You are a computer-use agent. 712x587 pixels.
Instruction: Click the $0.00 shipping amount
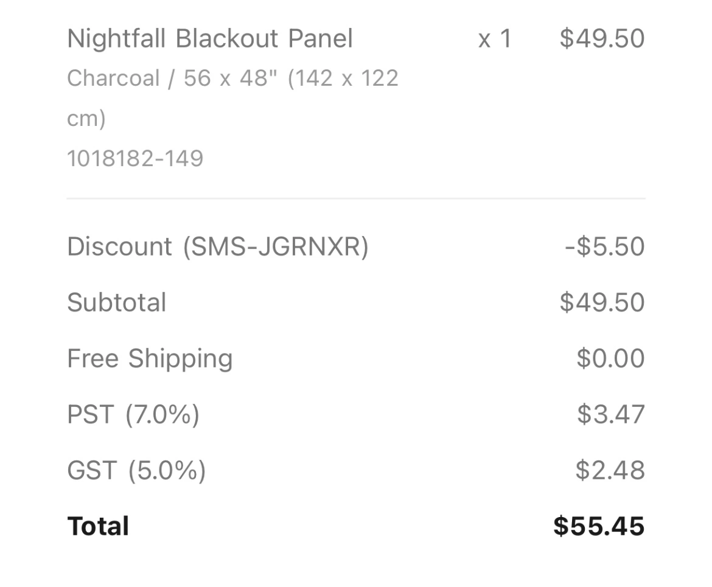pos(610,358)
